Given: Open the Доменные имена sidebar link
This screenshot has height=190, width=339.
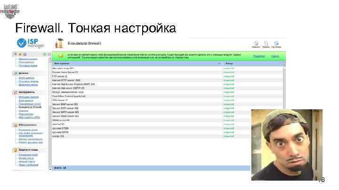Looking at the screenshot, I should 28,84.
